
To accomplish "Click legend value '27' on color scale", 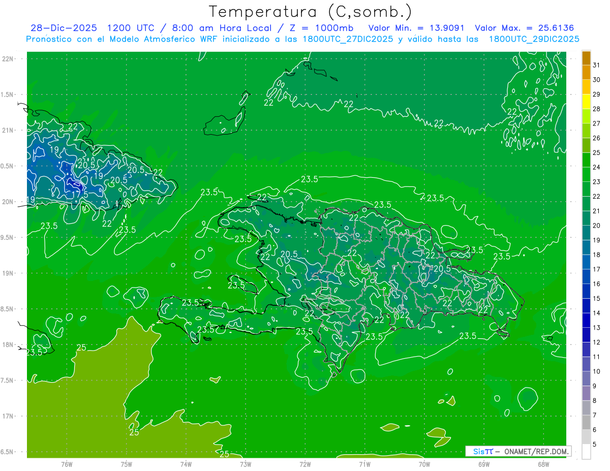I will tap(596, 123).
